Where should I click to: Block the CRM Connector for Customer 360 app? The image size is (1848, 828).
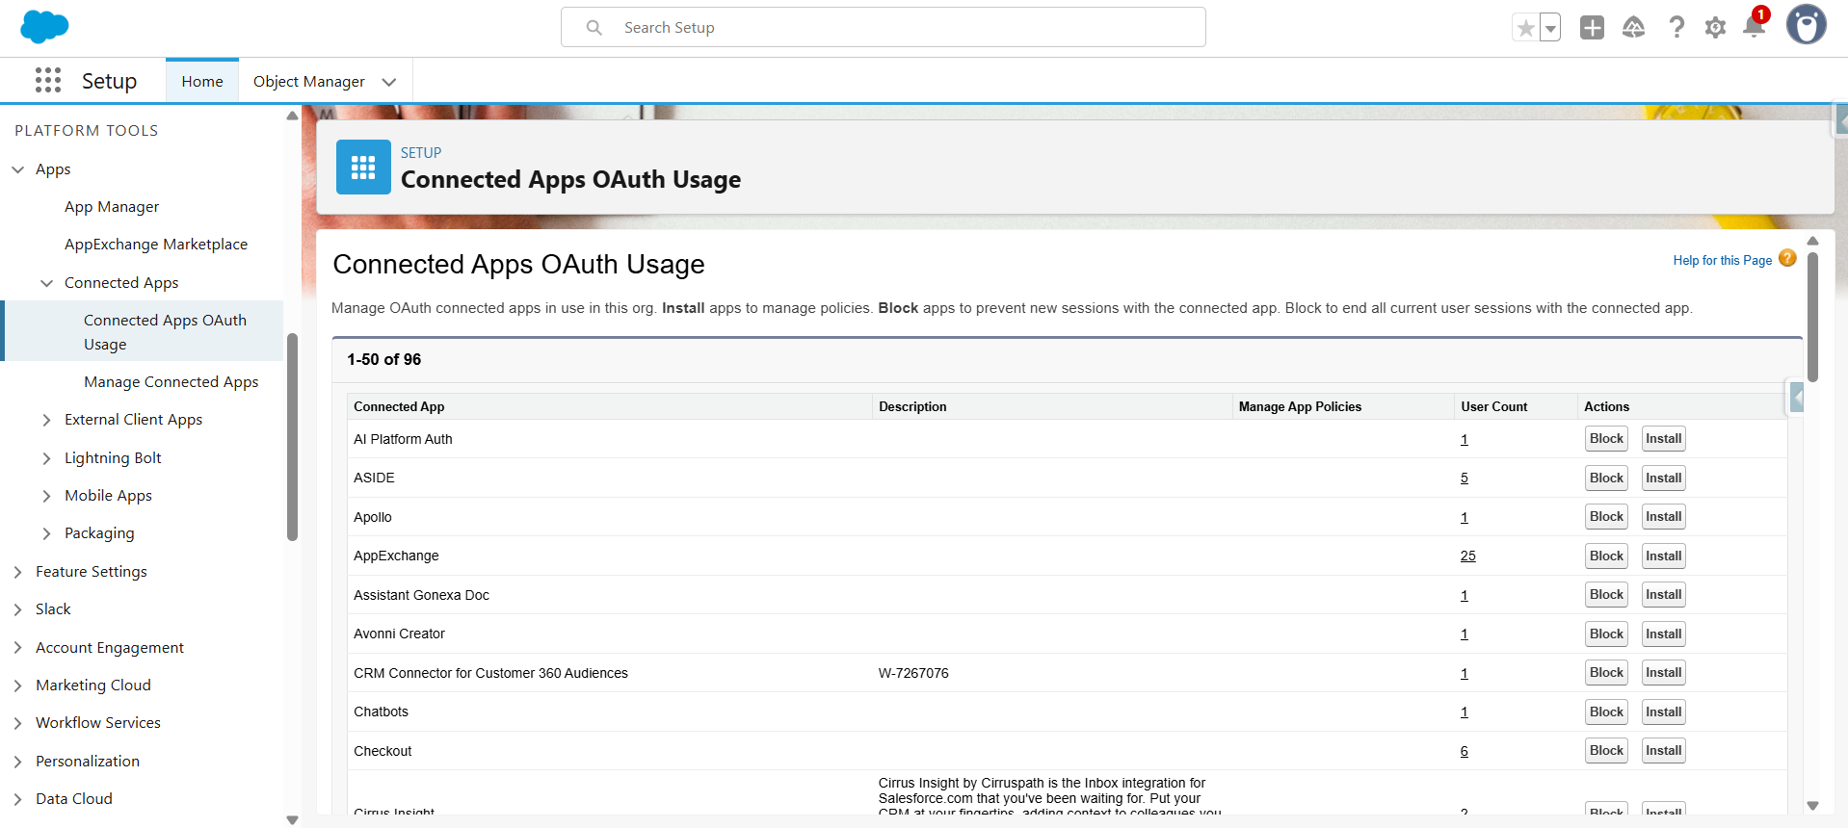click(1606, 673)
